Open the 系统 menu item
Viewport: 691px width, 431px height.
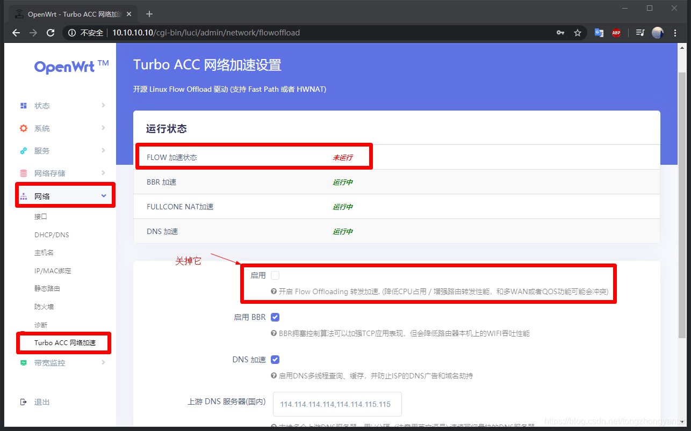pos(42,128)
